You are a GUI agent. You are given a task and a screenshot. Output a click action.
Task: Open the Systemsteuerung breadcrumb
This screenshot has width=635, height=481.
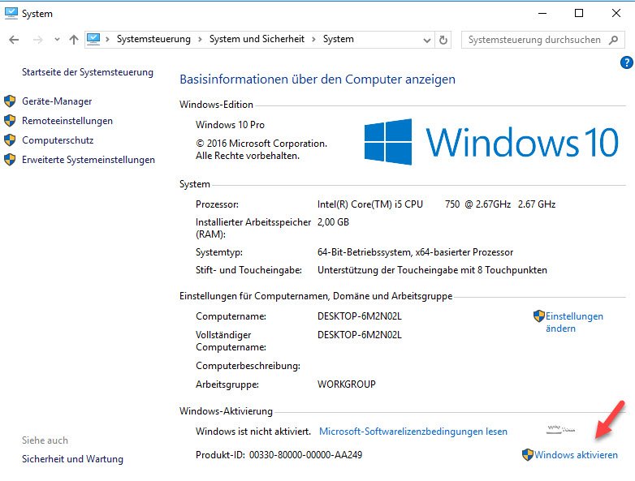[153, 39]
